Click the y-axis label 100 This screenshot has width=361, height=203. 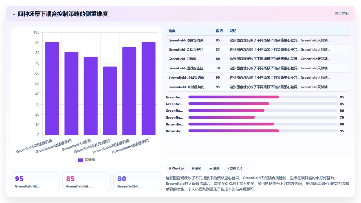pos(36,32)
